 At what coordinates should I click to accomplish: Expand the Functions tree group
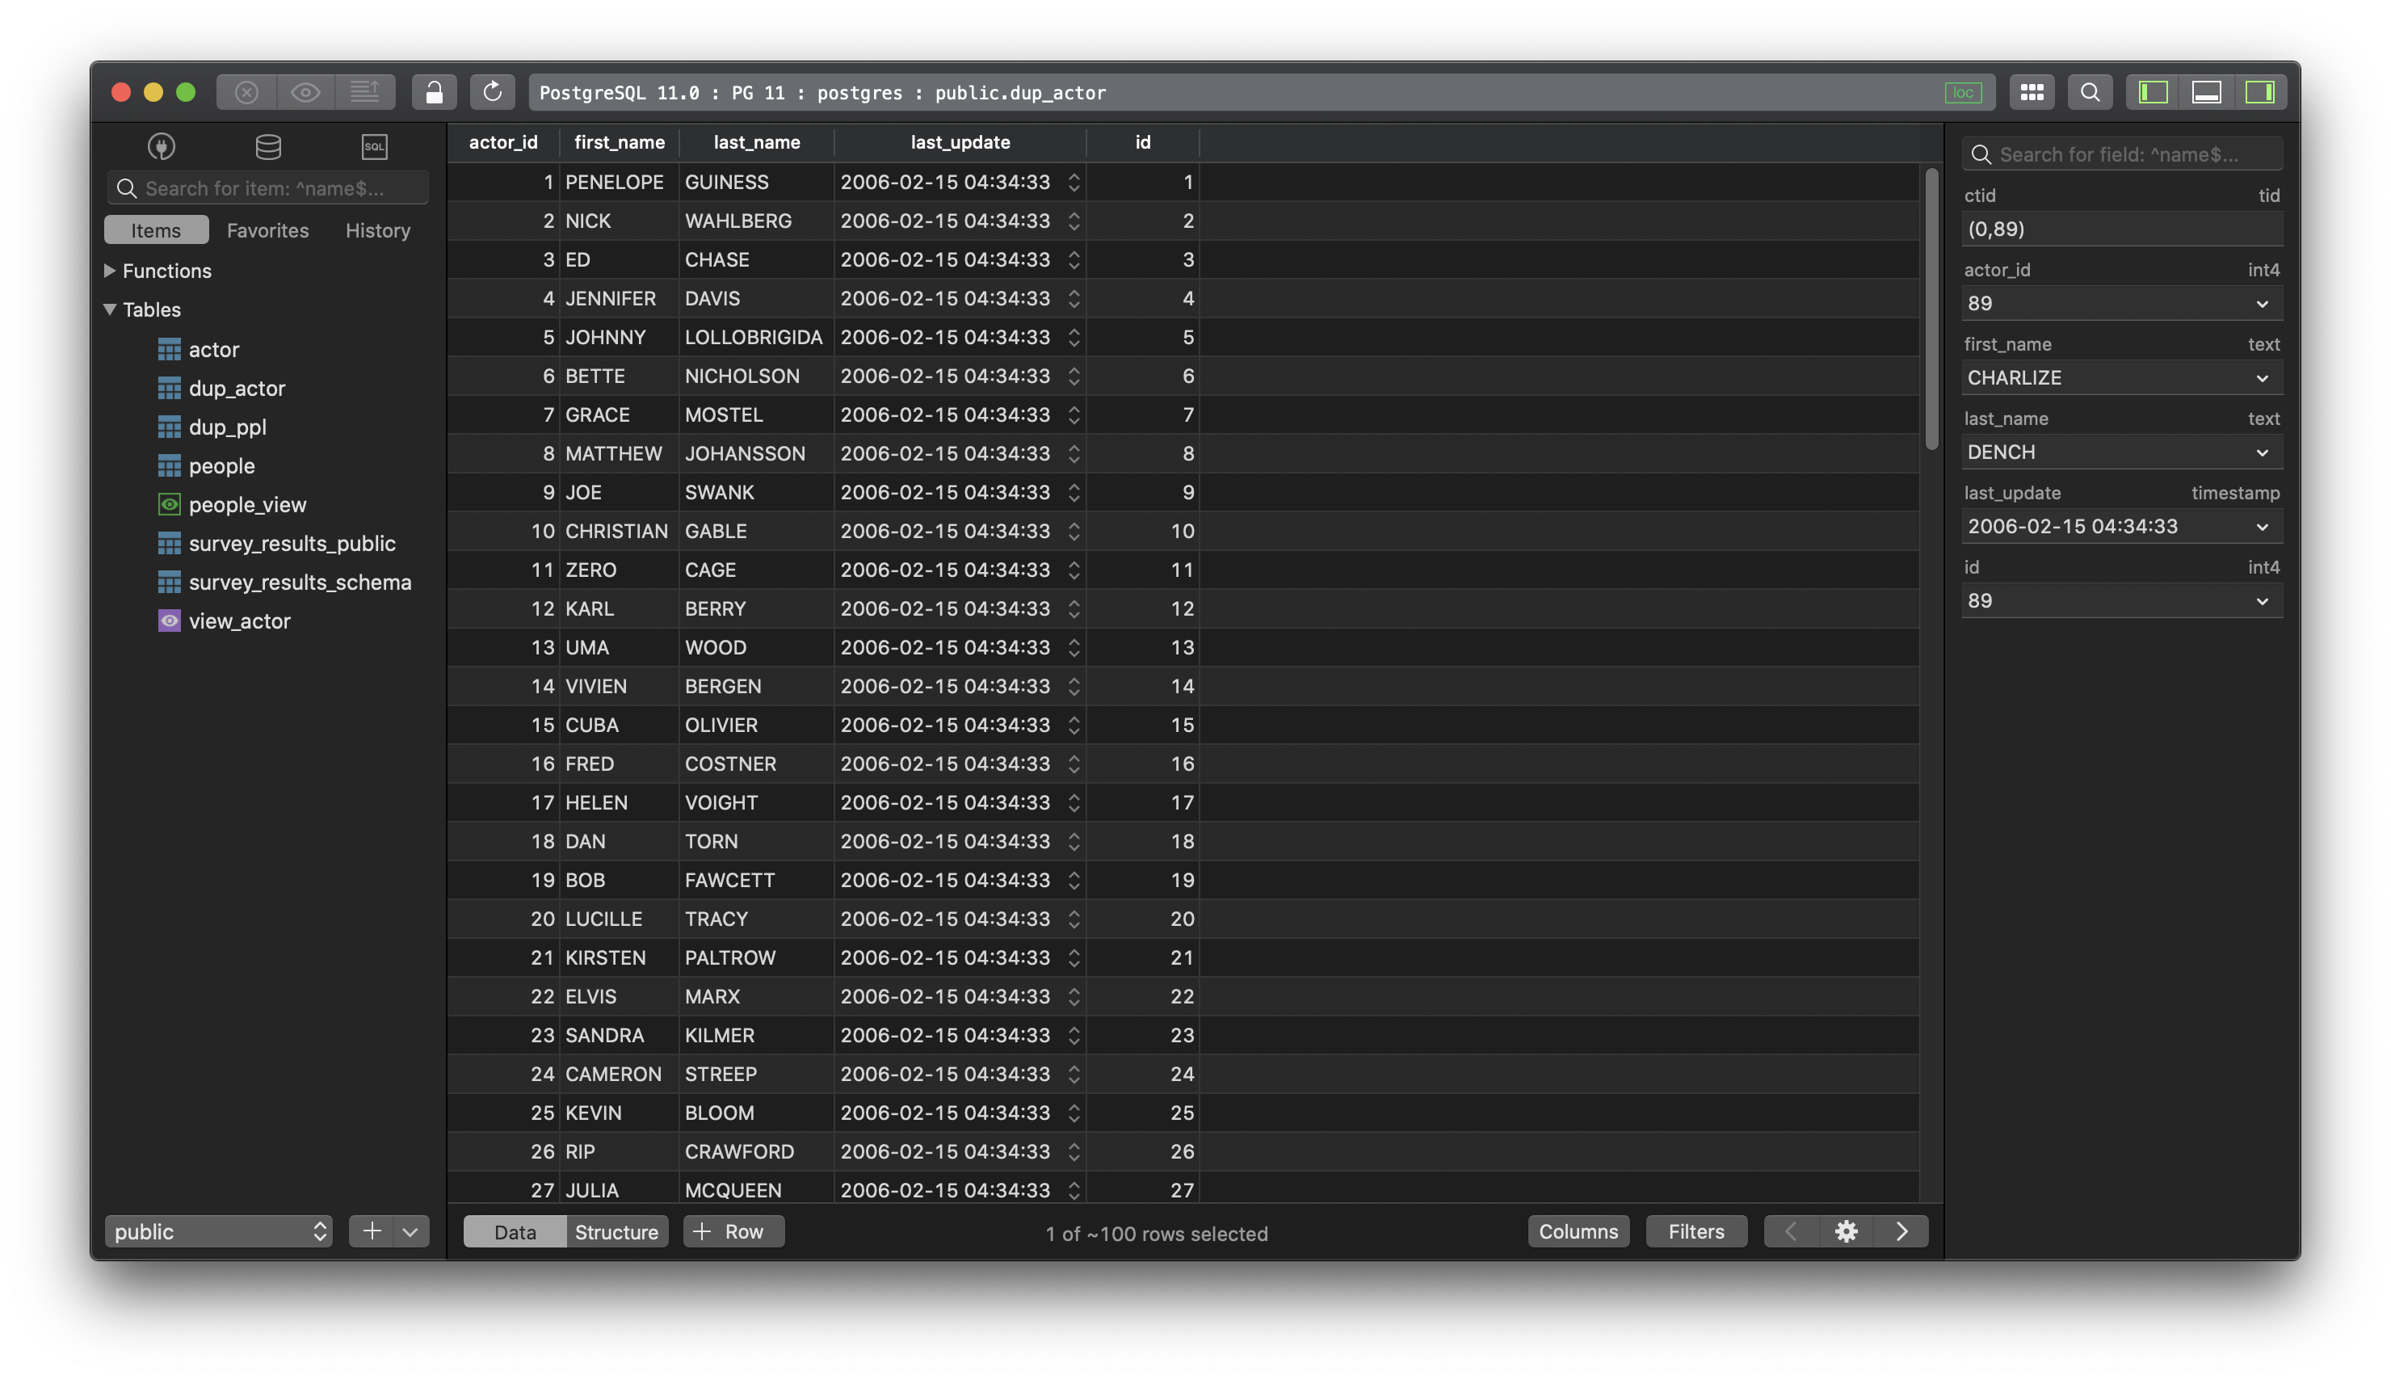pos(110,270)
